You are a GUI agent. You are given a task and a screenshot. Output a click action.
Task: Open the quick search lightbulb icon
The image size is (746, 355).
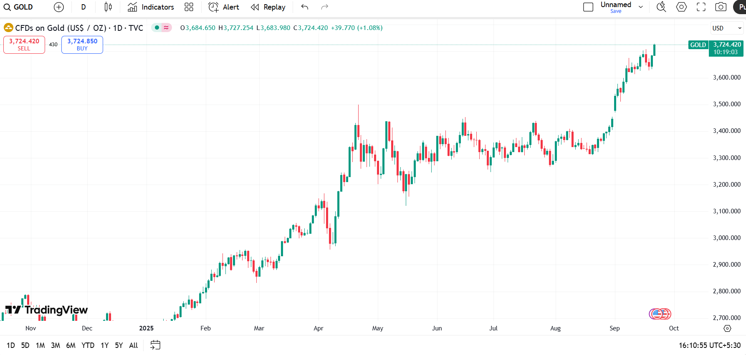coord(661,7)
